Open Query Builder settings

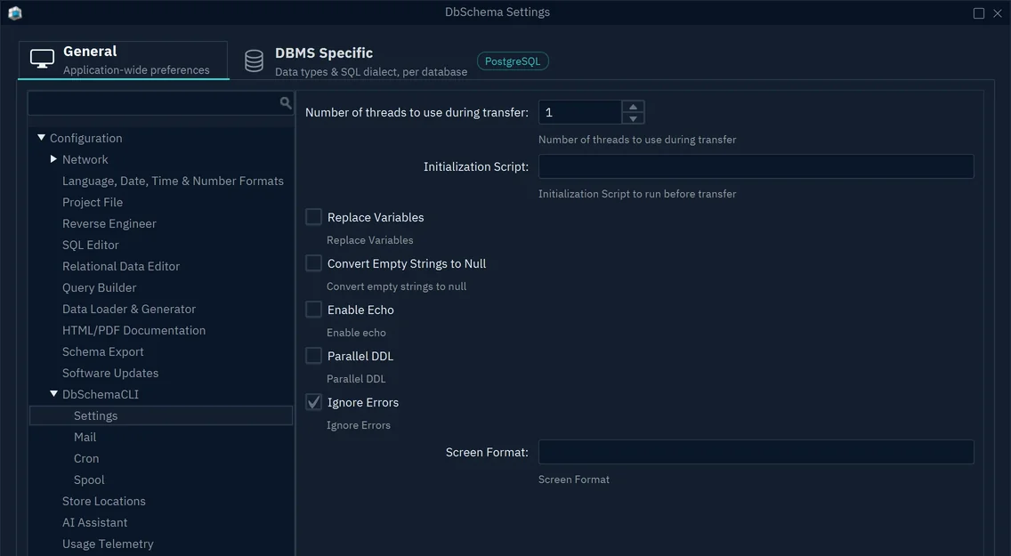(100, 287)
